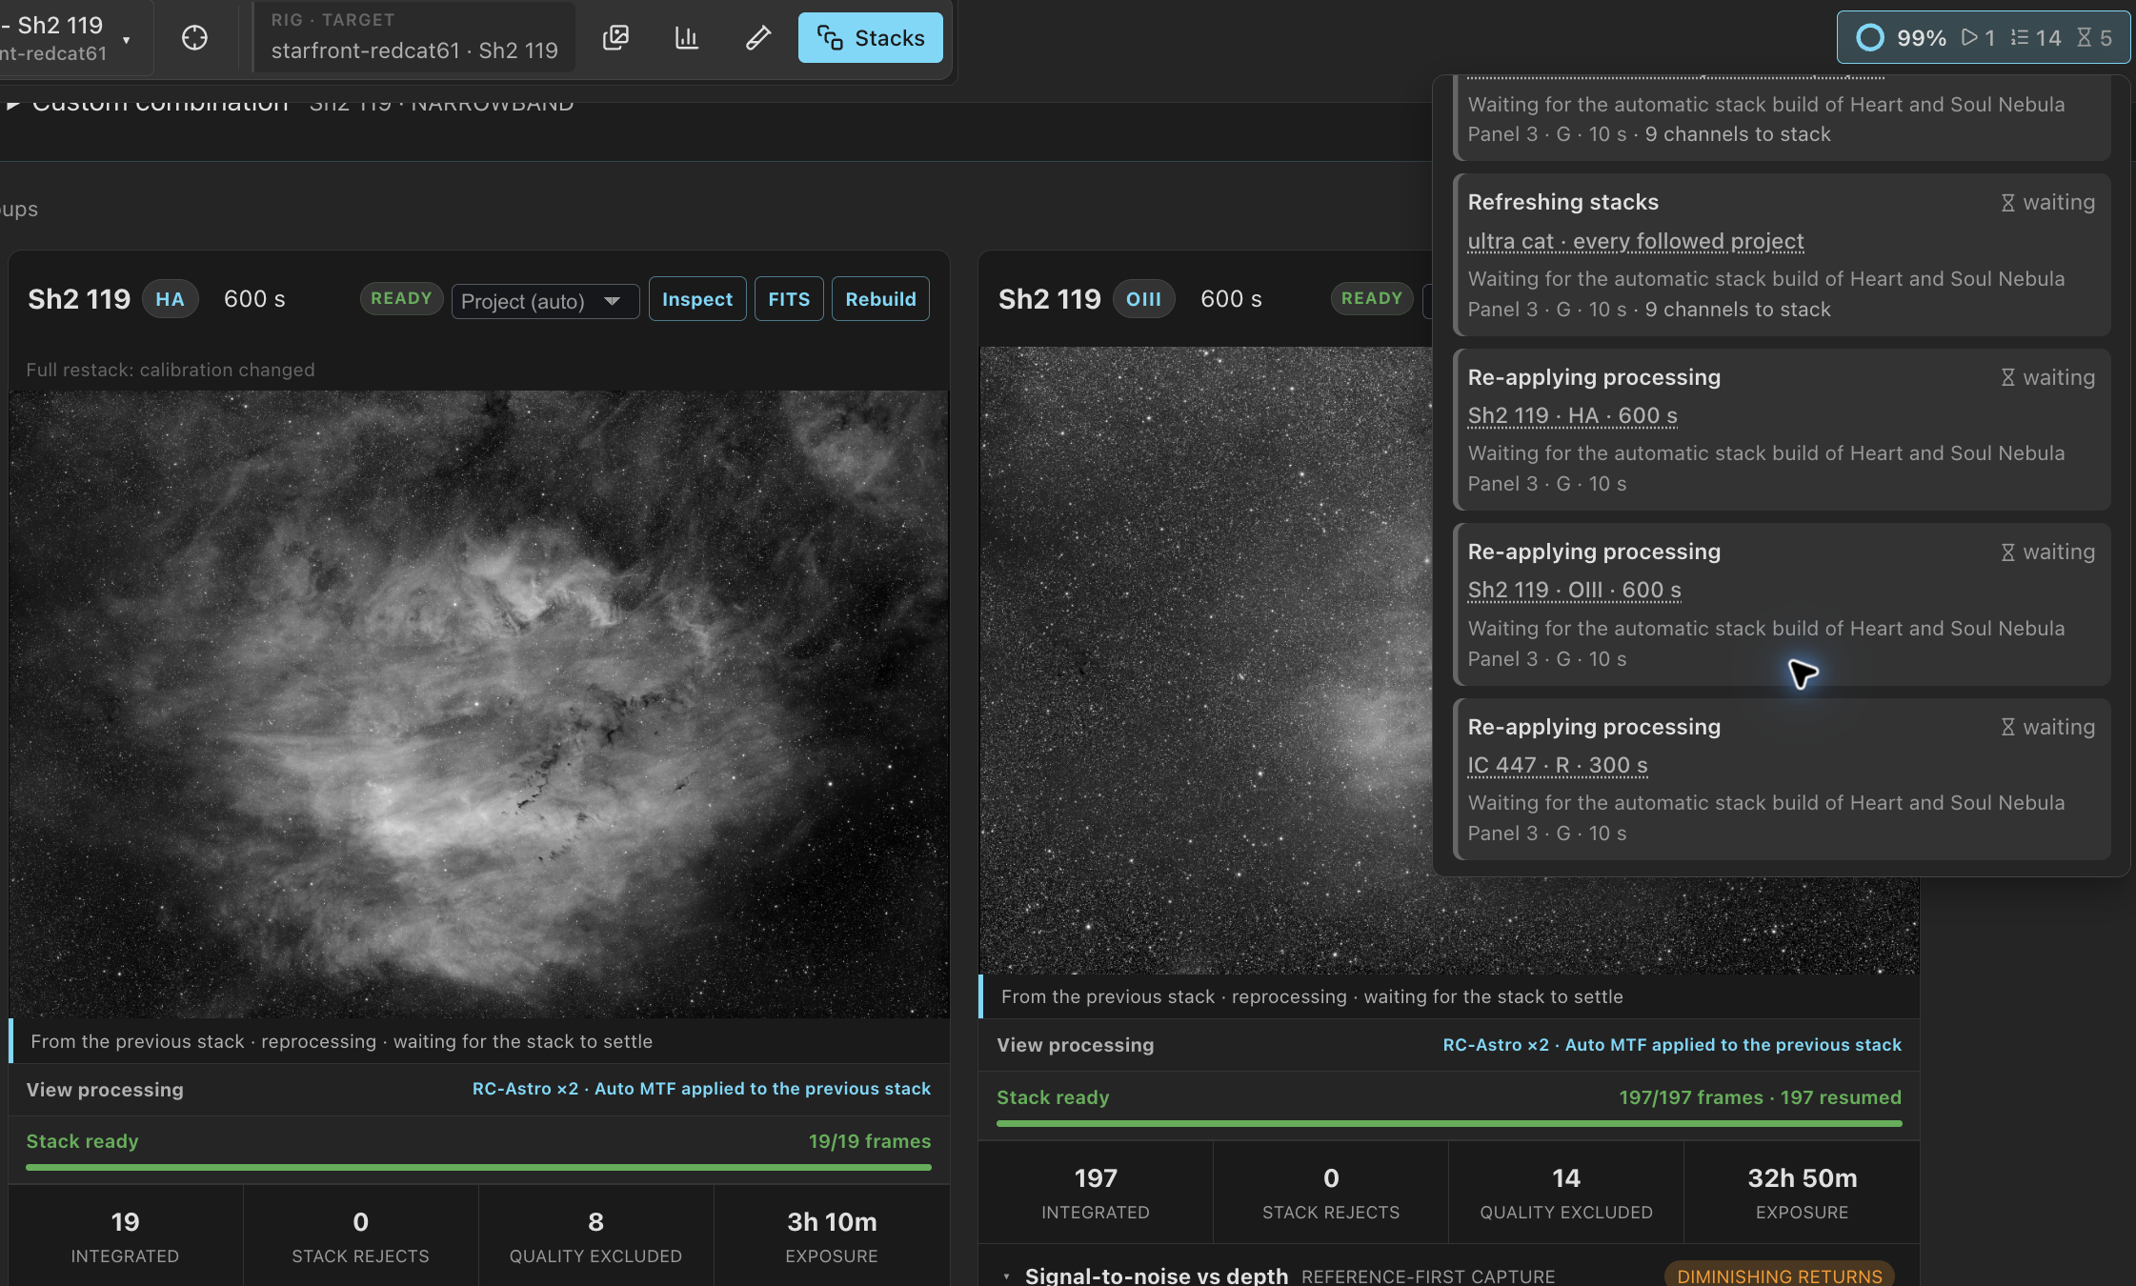This screenshot has height=1286, width=2136.
Task: Open the HA nebula stack preview image
Action: coord(479,704)
